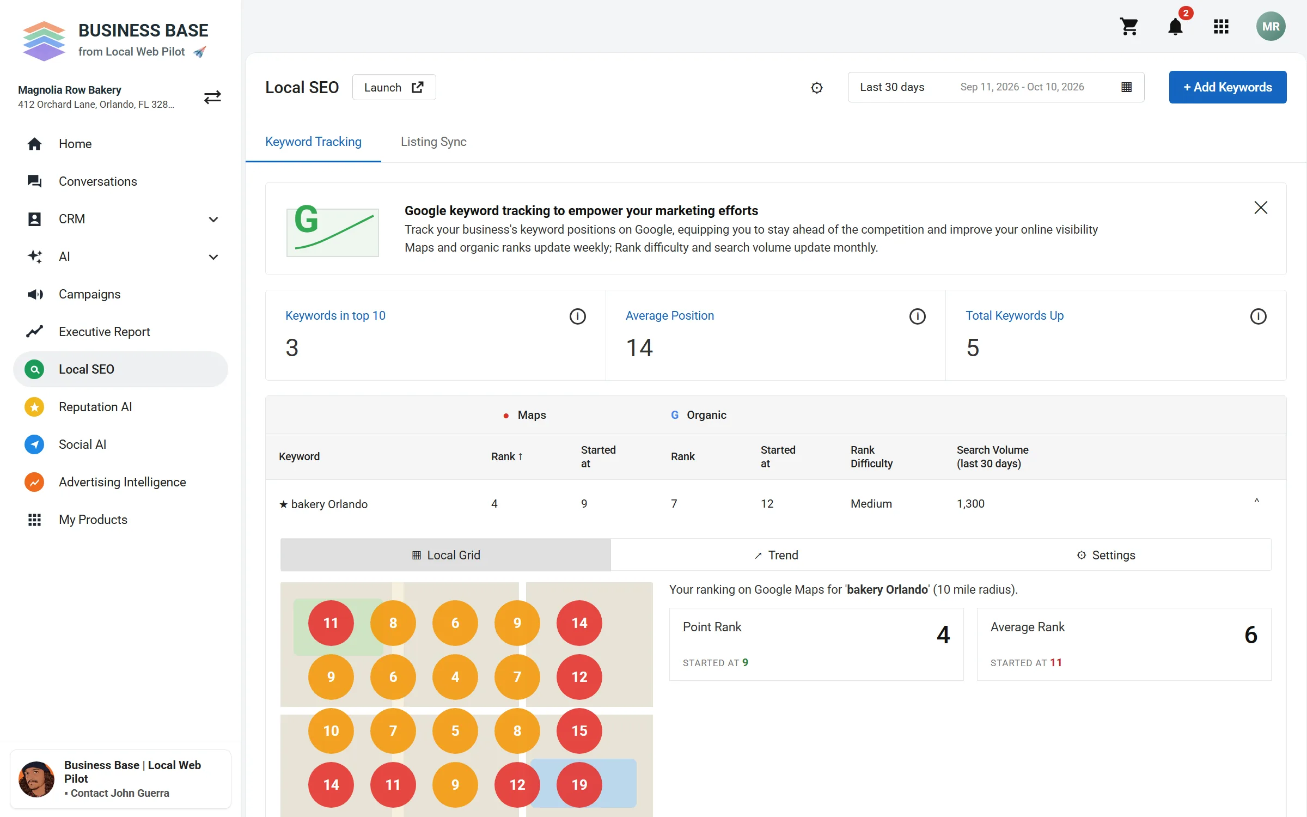Click the Add Keywords button
The height and width of the screenshot is (817, 1307).
(1227, 87)
